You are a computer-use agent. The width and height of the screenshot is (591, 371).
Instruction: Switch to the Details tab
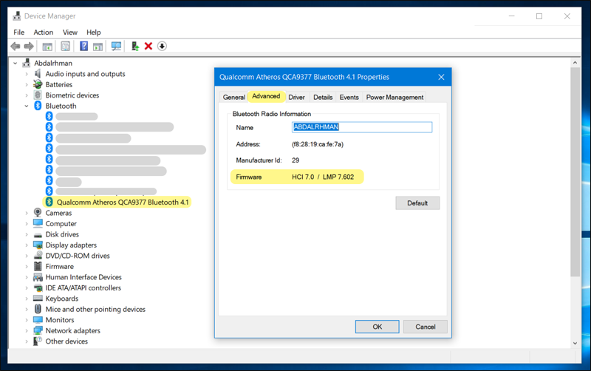(323, 98)
